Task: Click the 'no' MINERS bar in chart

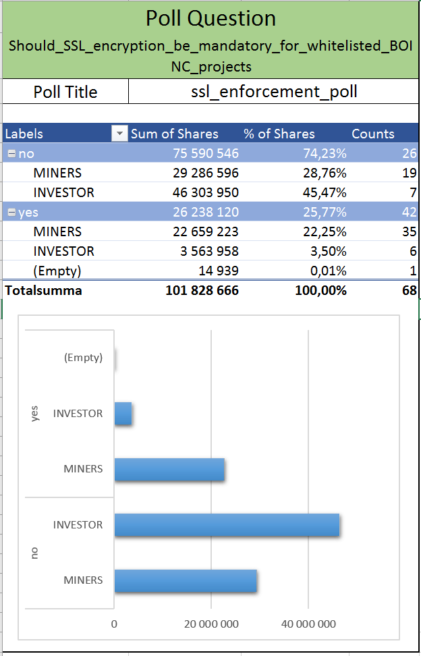Action: 186,580
